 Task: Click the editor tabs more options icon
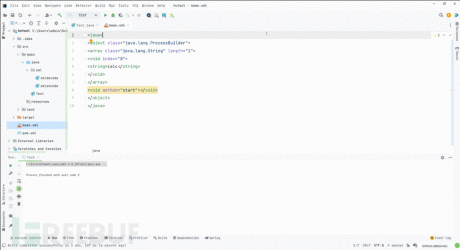click(450, 25)
